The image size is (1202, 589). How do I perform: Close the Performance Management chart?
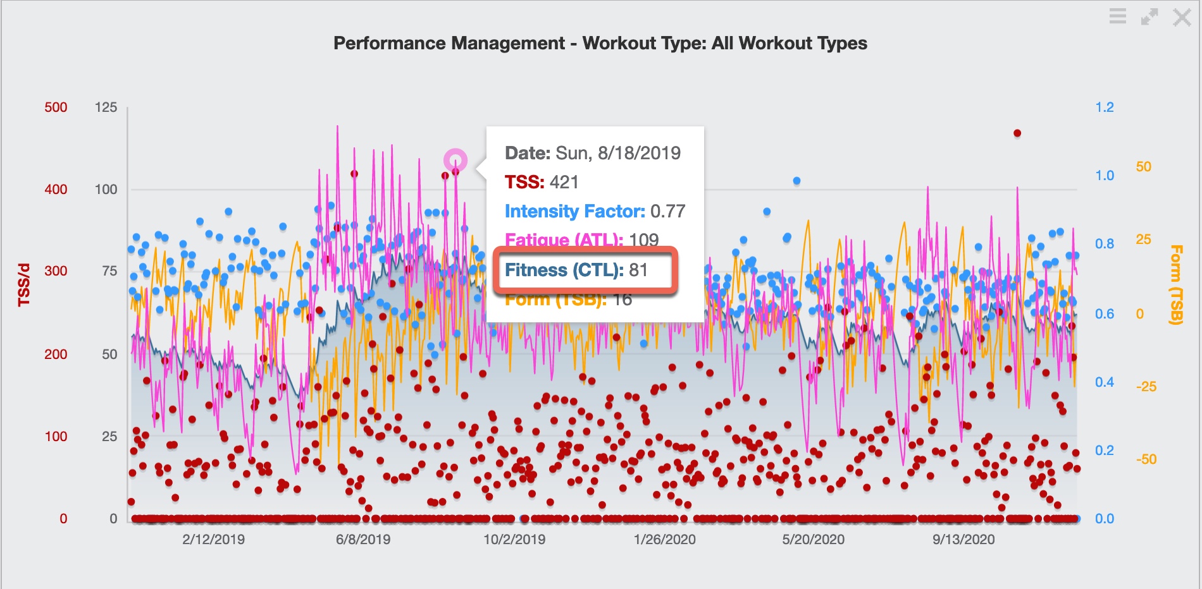pos(1182,17)
